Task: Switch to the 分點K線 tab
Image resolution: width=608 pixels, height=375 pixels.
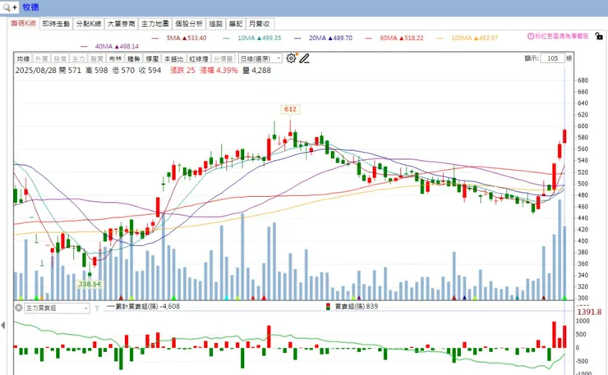Action: 89,24
